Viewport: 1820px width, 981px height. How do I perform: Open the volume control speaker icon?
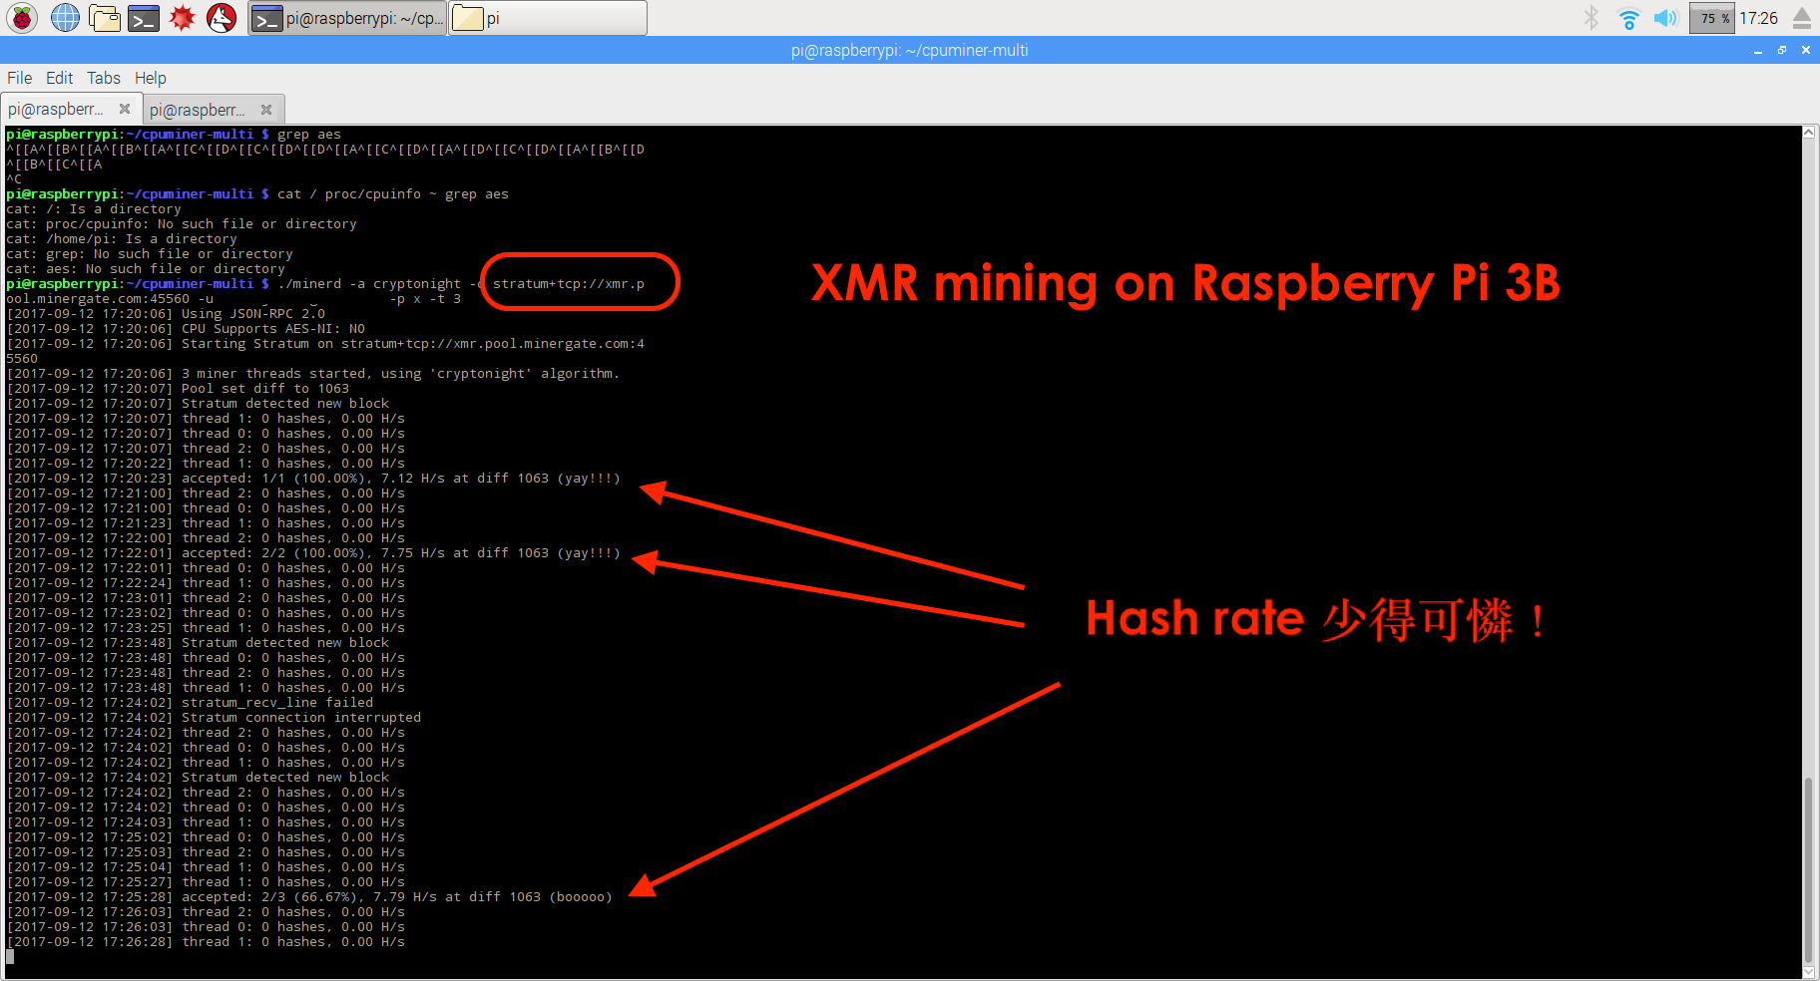(1665, 18)
